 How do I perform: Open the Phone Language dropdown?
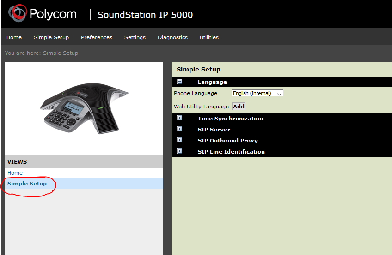[x=257, y=93]
